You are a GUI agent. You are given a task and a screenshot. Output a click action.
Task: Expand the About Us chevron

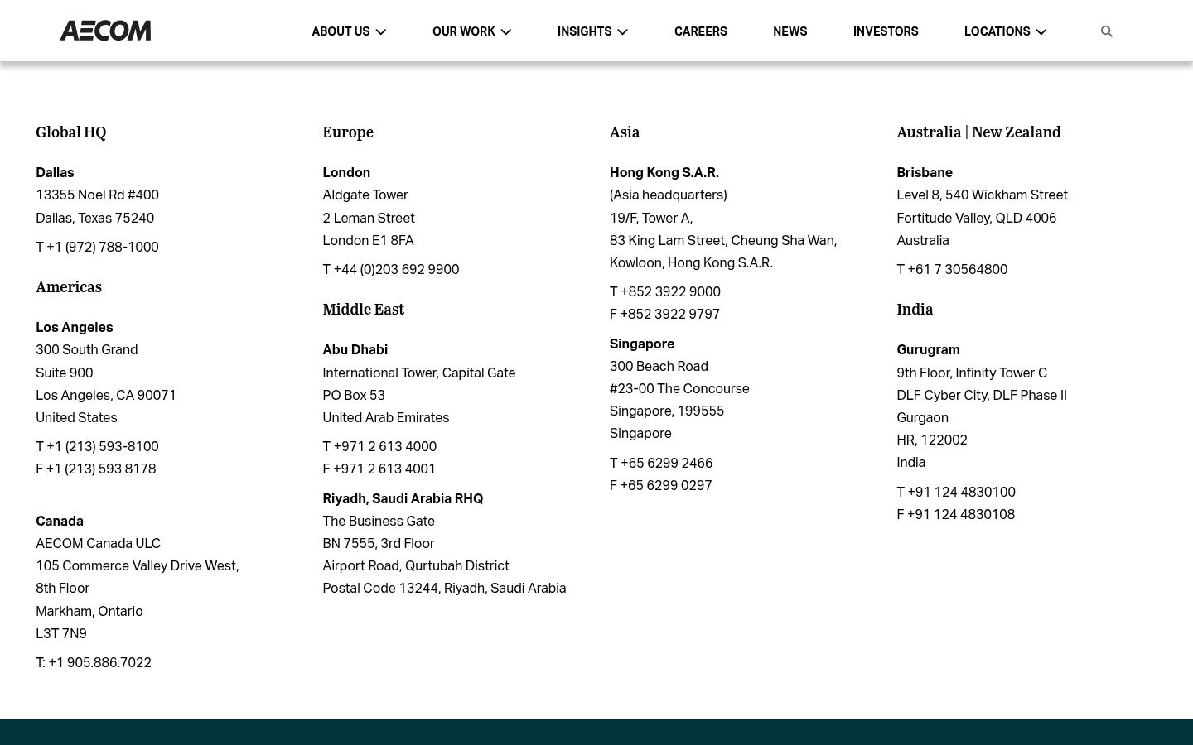pos(381,32)
